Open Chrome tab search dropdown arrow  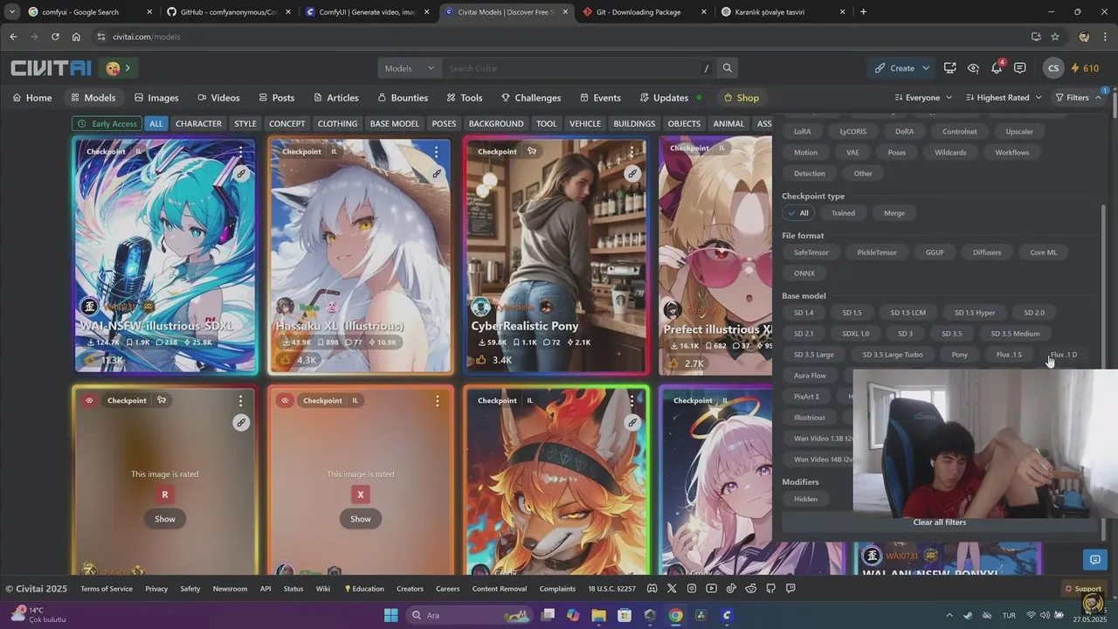pyautogui.click(x=11, y=12)
